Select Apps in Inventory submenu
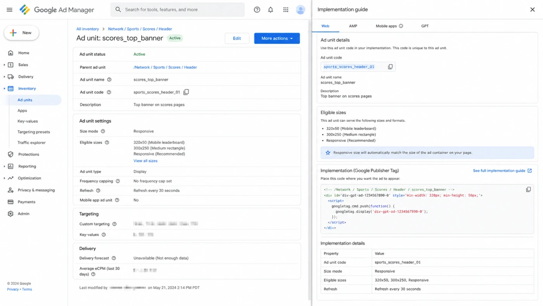The height and width of the screenshot is (306, 543). [22, 111]
